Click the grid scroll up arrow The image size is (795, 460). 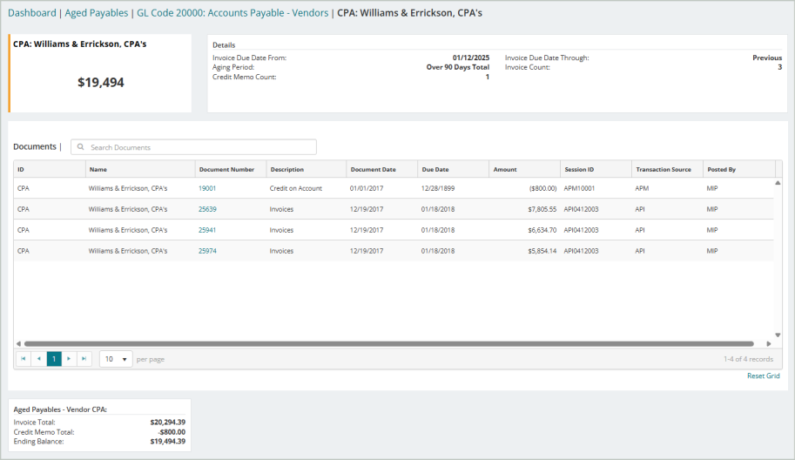click(x=778, y=183)
